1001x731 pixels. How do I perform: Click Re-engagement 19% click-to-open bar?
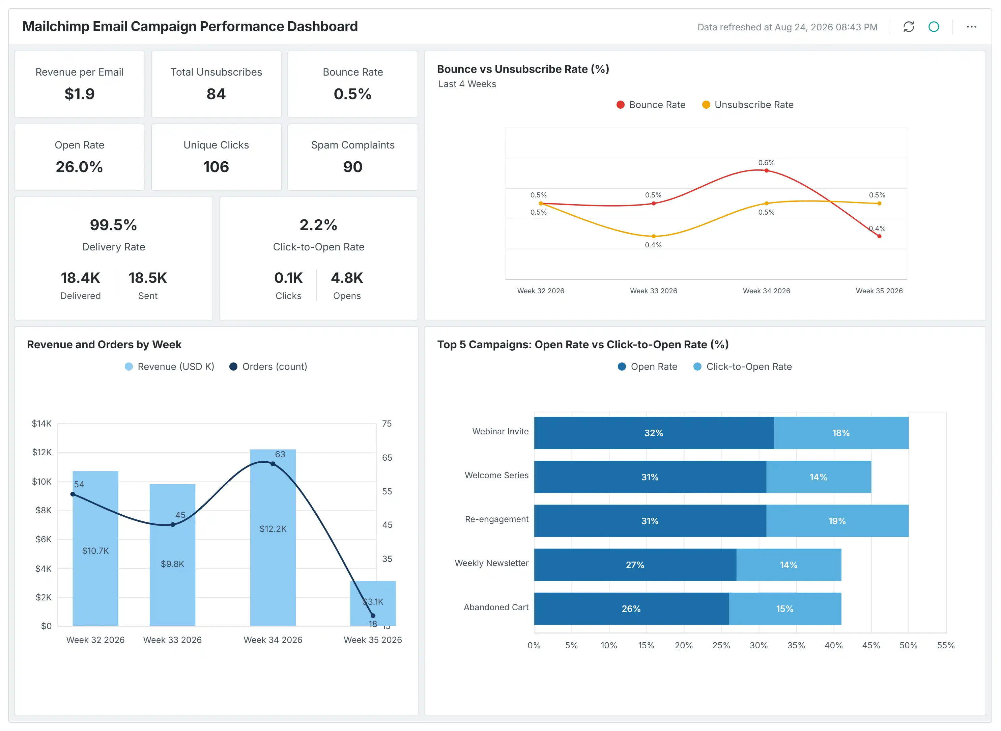click(x=838, y=521)
